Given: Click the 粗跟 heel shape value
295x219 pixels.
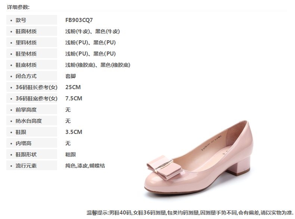Looking at the screenshot, I should (71, 154).
